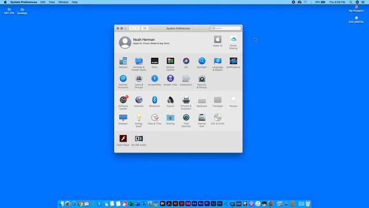Open the System Preferences menu in the menu bar
Screen dimensions: 369x208
coord(24,2)
